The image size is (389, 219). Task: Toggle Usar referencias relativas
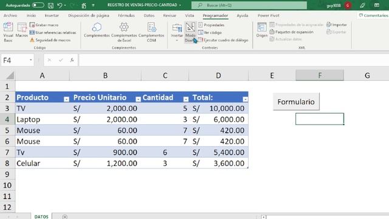tap(53, 32)
